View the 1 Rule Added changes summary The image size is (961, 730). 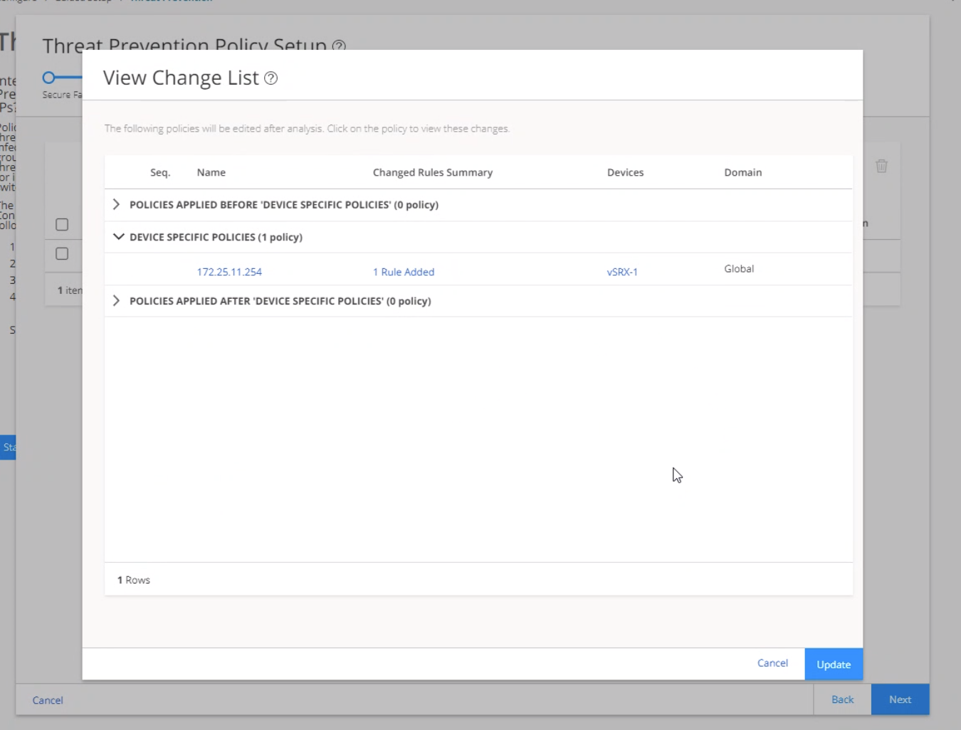click(403, 272)
